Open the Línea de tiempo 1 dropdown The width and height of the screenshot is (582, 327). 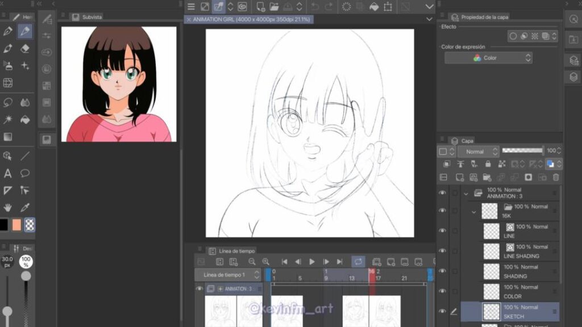pos(228,275)
